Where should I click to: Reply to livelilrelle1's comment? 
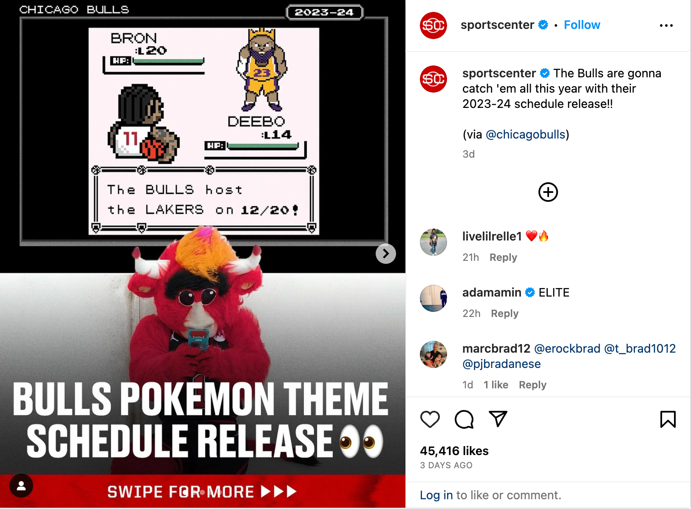pos(503,257)
